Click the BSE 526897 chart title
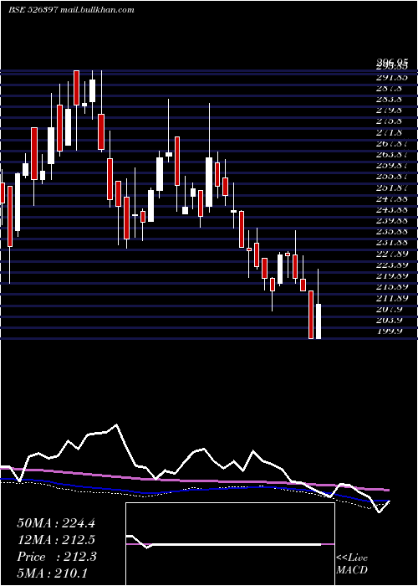This screenshot has width=418, height=586. (x=33, y=10)
